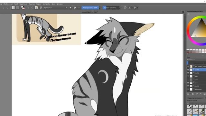The width and height of the screenshot is (206, 116).
Task: Toggle preserve alpha icon in toolbar
Action: [75, 8]
